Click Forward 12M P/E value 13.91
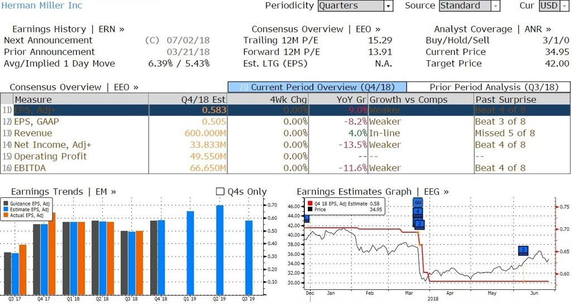Image resolution: width=572 pixels, height=305 pixels. pyautogui.click(x=380, y=52)
